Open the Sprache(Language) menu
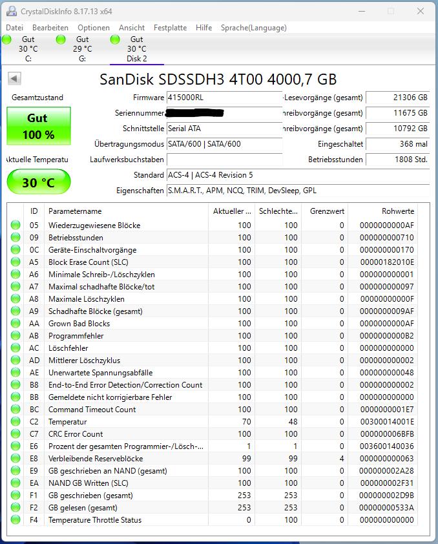Image resolution: width=438 pixels, height=544 pixels. click(x=254, y=28)
